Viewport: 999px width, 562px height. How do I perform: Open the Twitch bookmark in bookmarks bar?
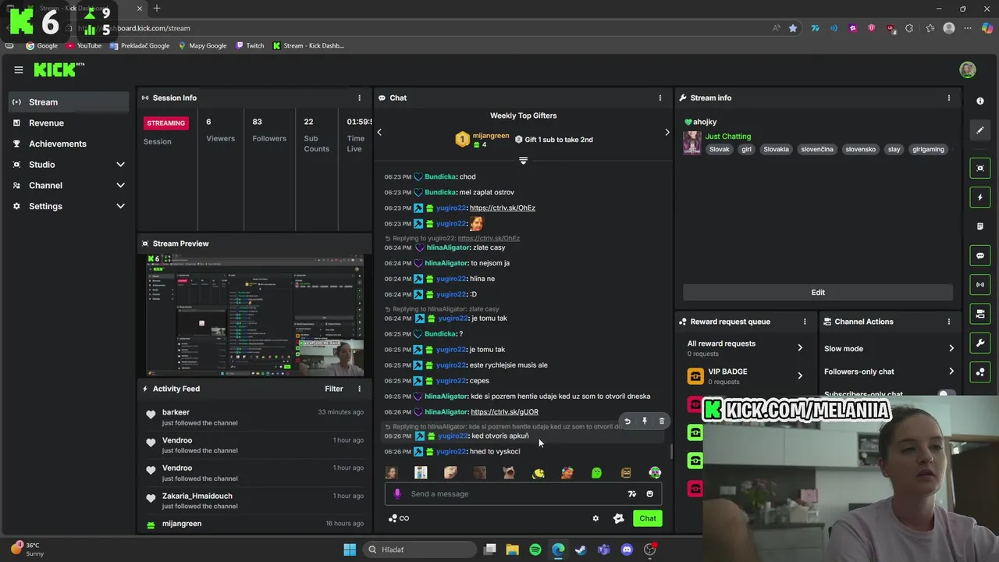point(250,45)
